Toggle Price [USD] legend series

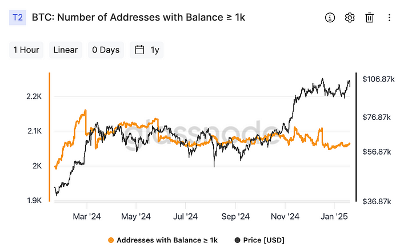pyautogui.click(x=259, y=240)
